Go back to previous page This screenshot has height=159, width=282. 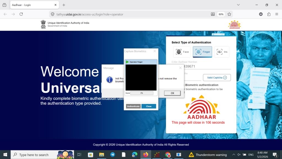[x=5, y=14]
